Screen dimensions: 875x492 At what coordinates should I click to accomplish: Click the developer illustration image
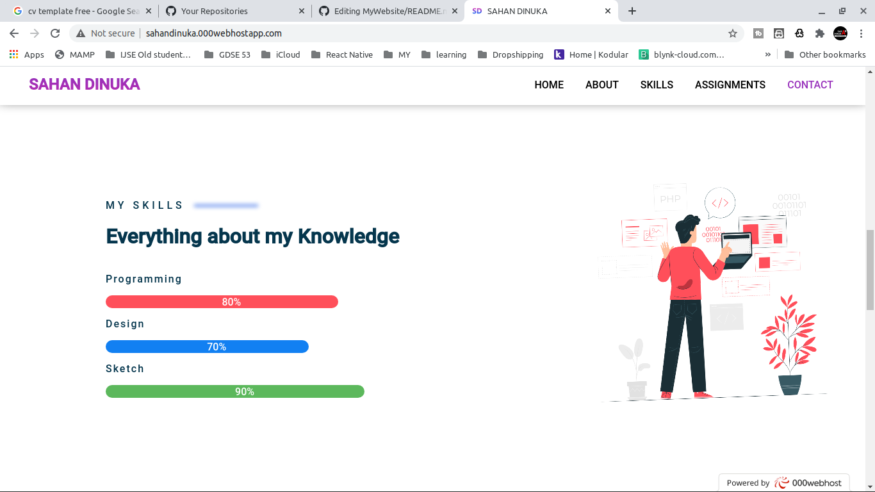point(713,293)
